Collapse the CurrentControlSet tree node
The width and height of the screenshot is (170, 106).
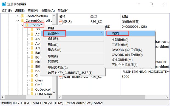click(x=18, y=21)
